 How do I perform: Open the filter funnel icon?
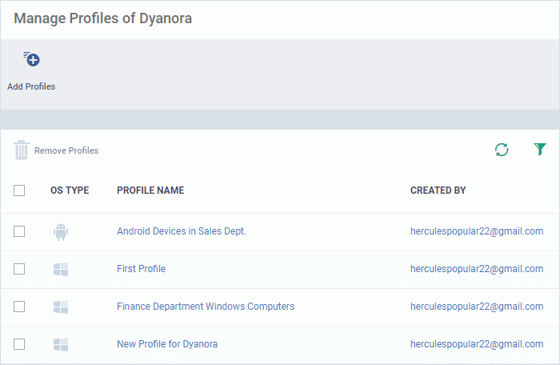pyautogui.click(x=540, y=149)
